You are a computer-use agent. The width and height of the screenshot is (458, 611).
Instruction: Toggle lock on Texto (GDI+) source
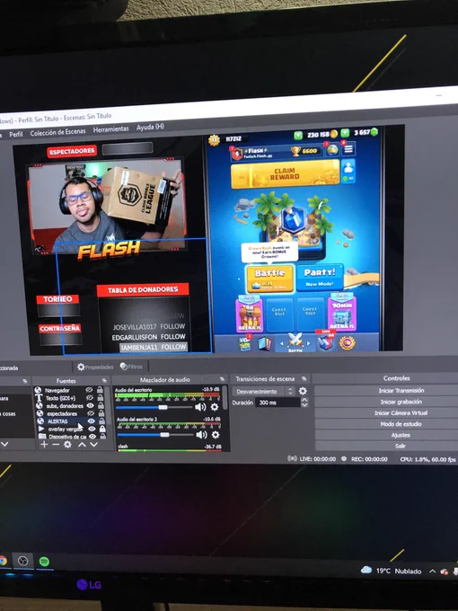[x=101, y=397]
